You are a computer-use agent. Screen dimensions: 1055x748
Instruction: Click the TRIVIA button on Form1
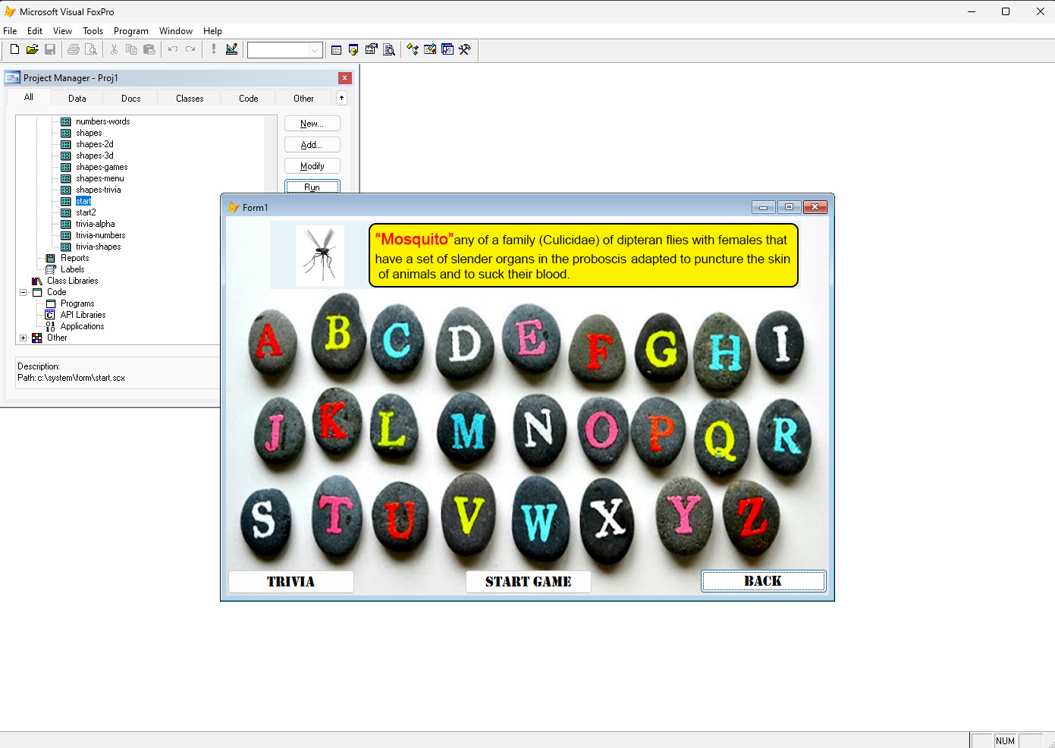(x=290, y=582)
